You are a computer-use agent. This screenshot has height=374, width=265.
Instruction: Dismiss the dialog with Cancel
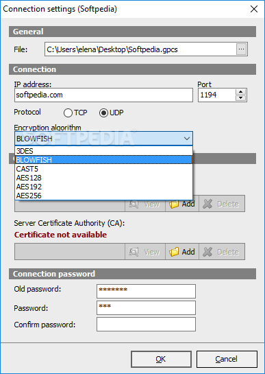[227, 359]
